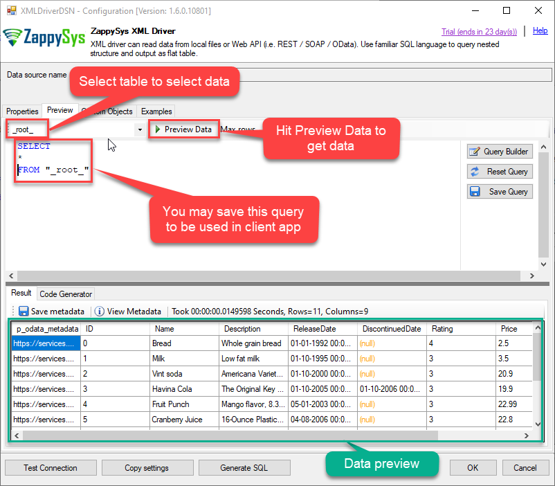The image size is (555, 486).
Task: Open the table selection dropdown arrow
Action: [140, 129]
